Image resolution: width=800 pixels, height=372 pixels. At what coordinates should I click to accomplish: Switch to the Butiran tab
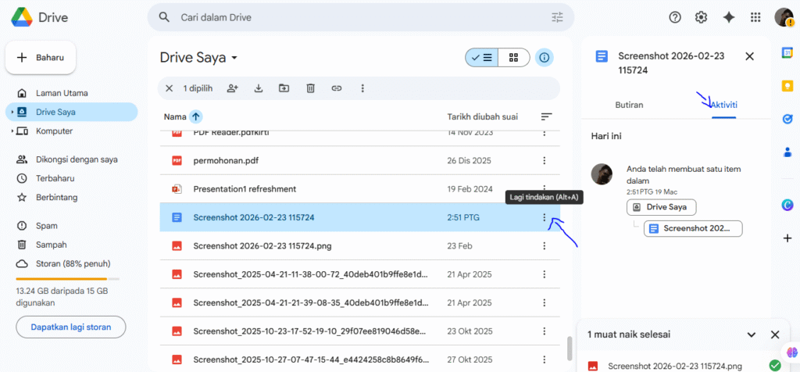tap(629, 105)
